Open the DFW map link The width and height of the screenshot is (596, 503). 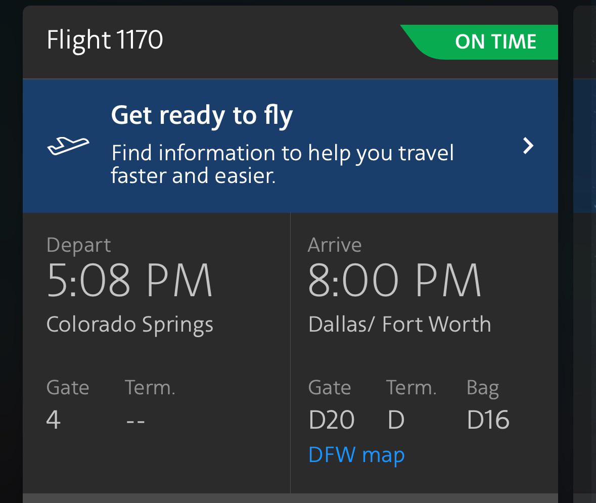[x=356, y=454]
